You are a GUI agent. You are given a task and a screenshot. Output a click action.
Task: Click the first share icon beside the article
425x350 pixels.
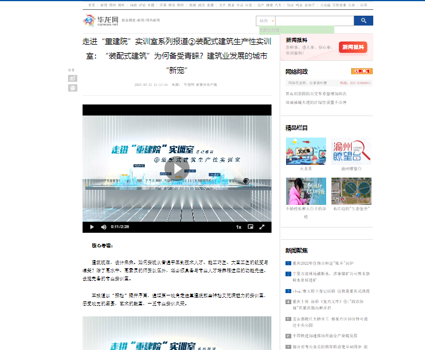[73, 78]
